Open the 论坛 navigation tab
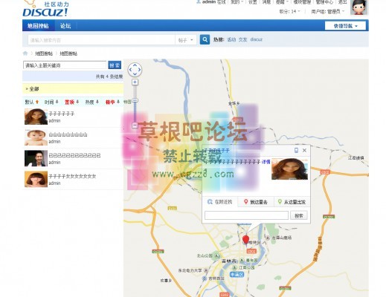 [65, 26]
